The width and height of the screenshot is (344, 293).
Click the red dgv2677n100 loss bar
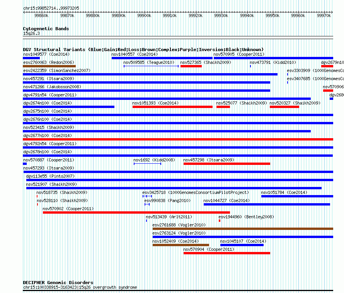point(178,139)
